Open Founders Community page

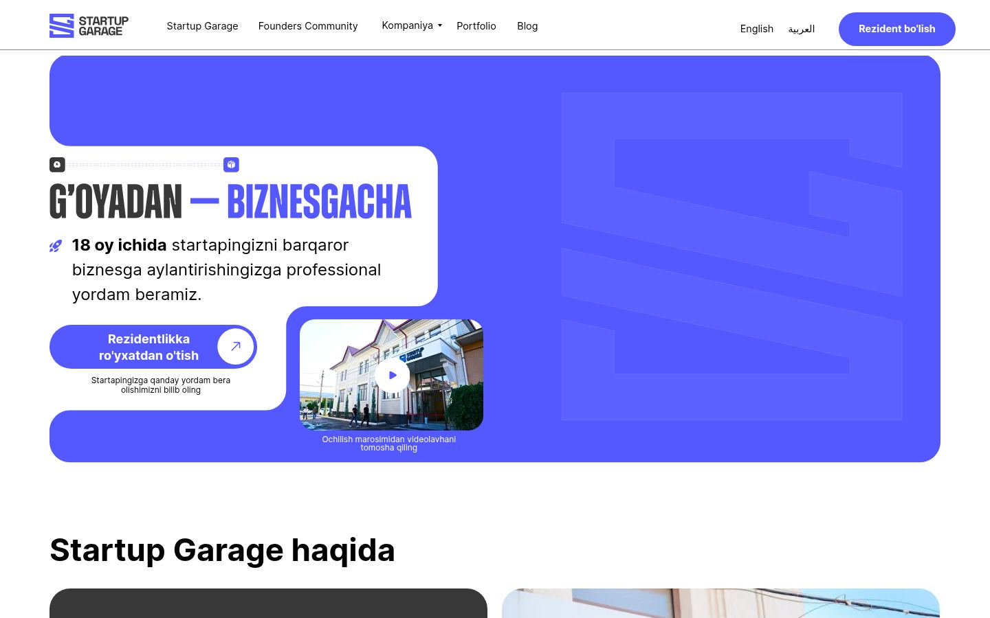click(x=308, y=26)
